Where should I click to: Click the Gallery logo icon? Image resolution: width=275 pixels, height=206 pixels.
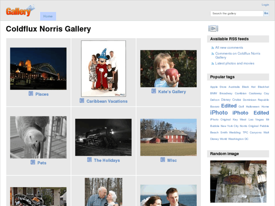click(20, 11)
